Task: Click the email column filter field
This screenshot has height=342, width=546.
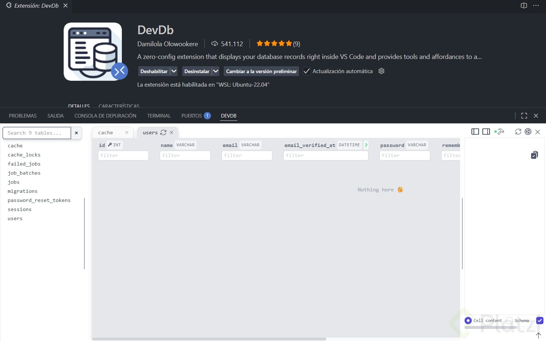Action: (x=247, y=155)
